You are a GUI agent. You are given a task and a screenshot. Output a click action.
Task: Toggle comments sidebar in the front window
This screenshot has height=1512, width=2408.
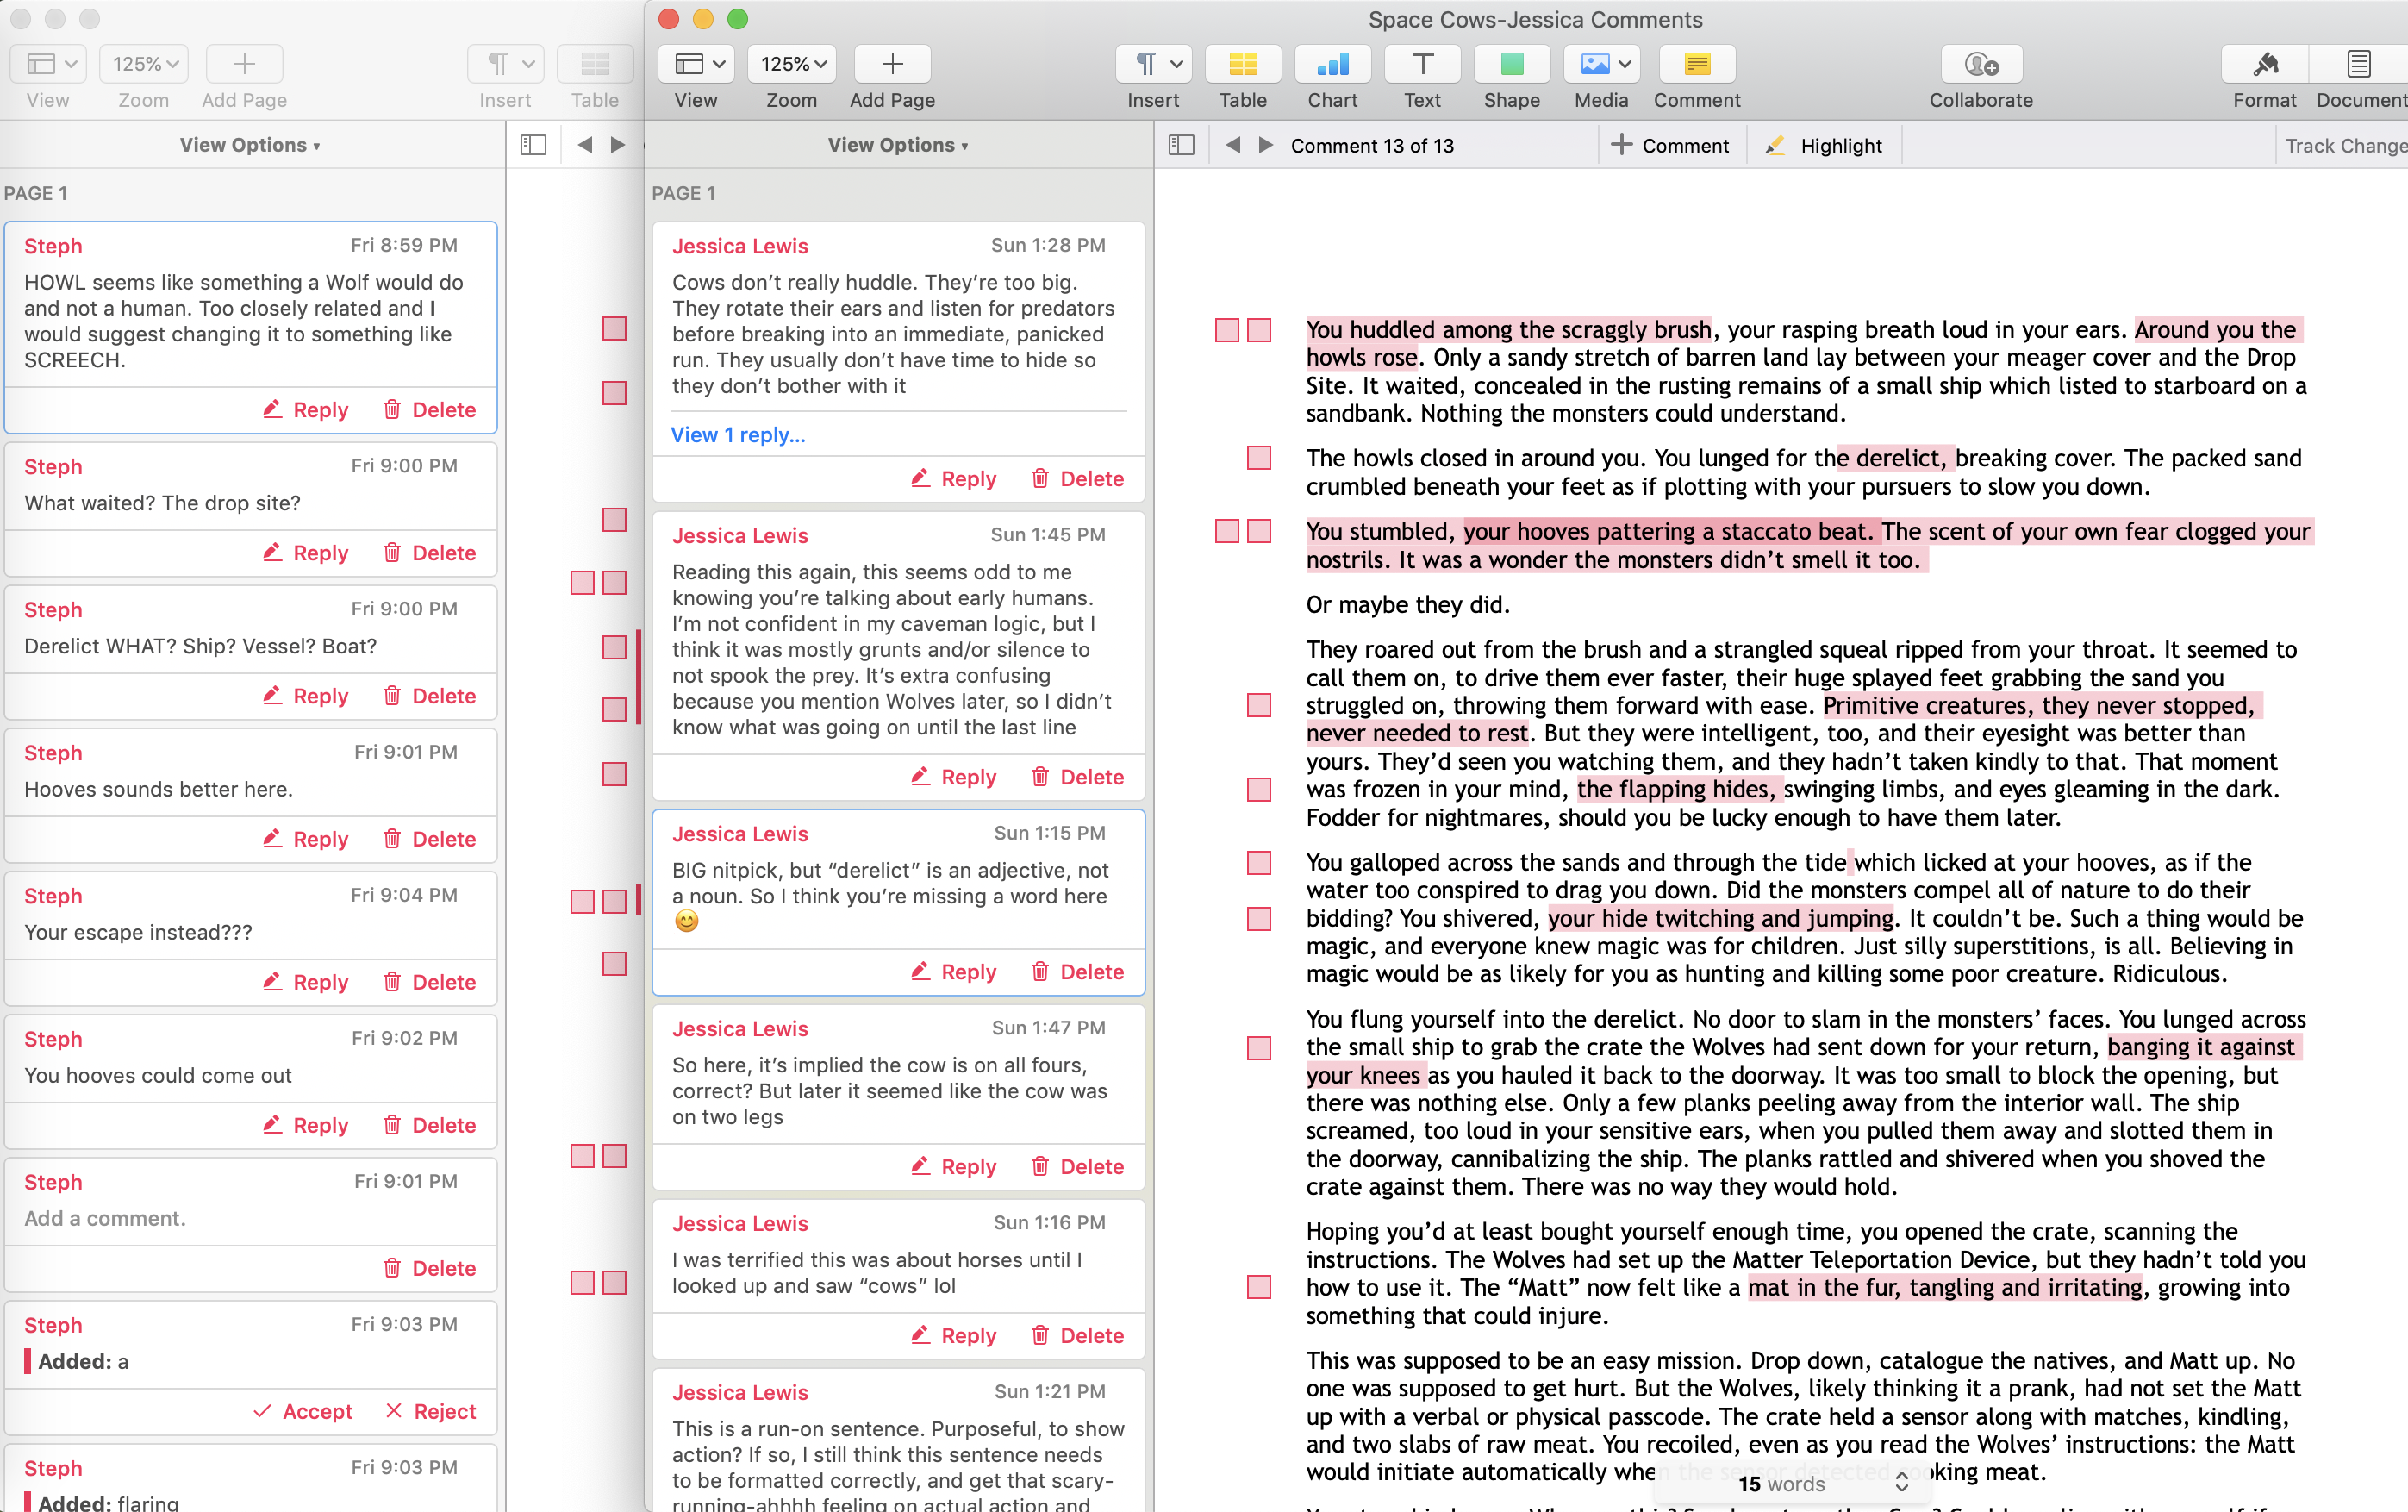[x=1182, y=145]
